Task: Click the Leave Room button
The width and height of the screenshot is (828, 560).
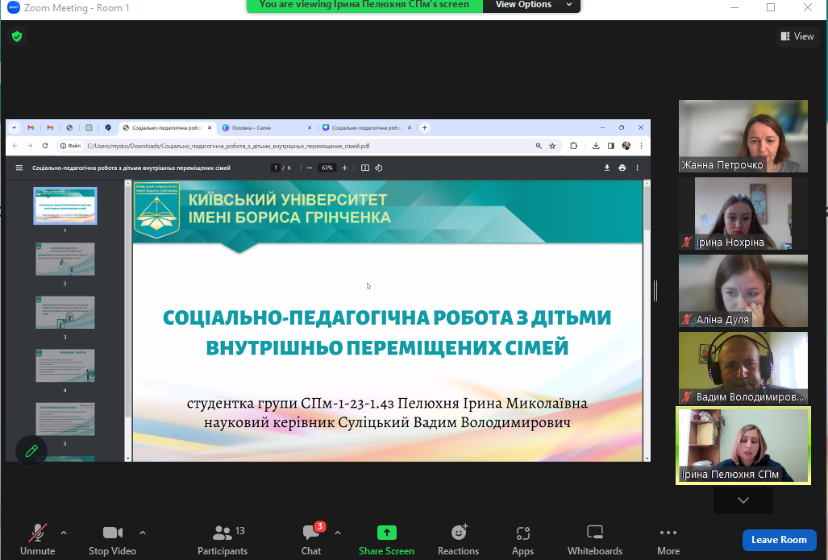Action: [779, 540]
